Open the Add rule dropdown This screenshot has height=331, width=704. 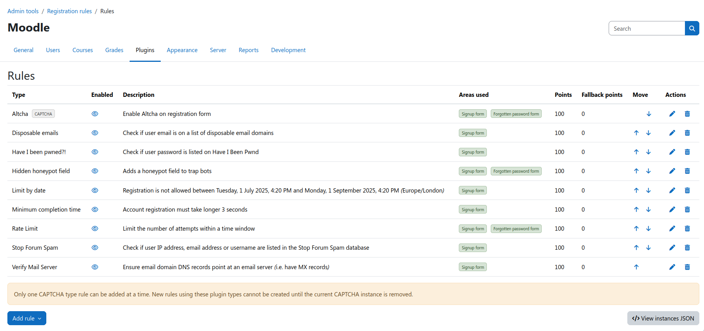click(x=27, y=318)
